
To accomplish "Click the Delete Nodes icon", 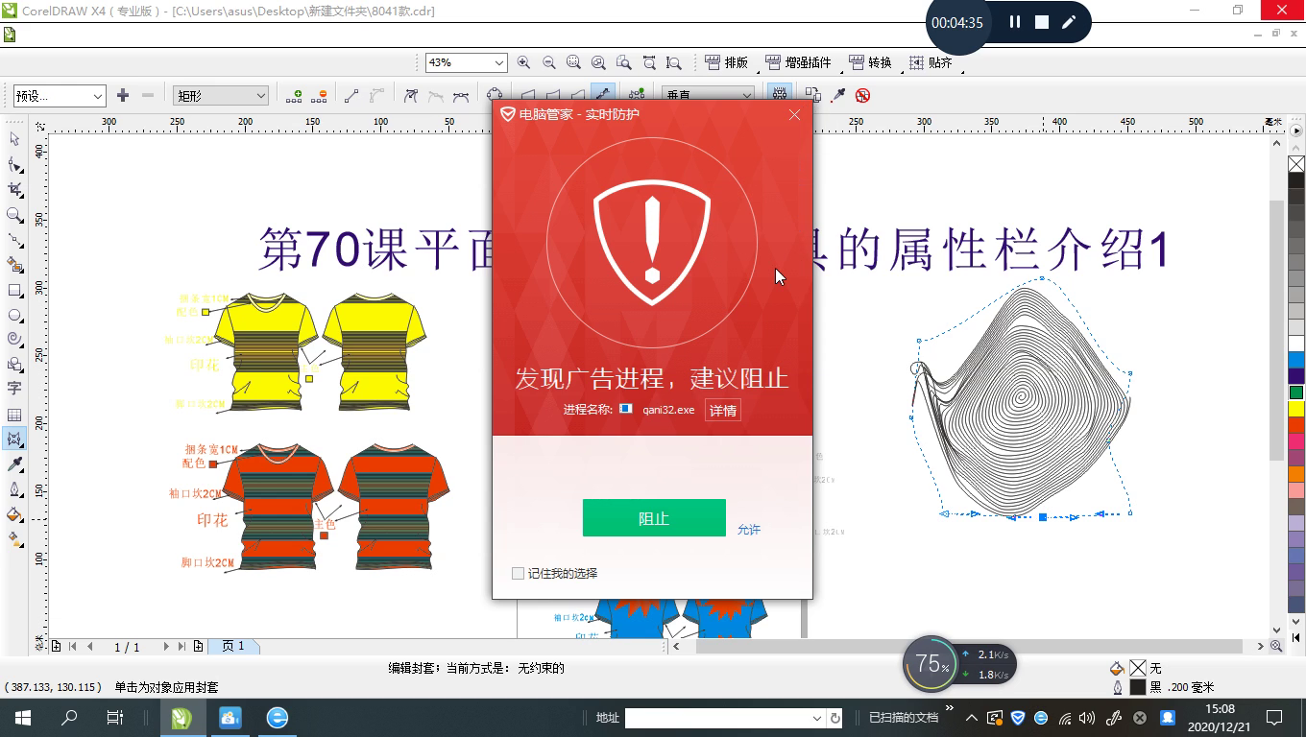I will point(320,95).
